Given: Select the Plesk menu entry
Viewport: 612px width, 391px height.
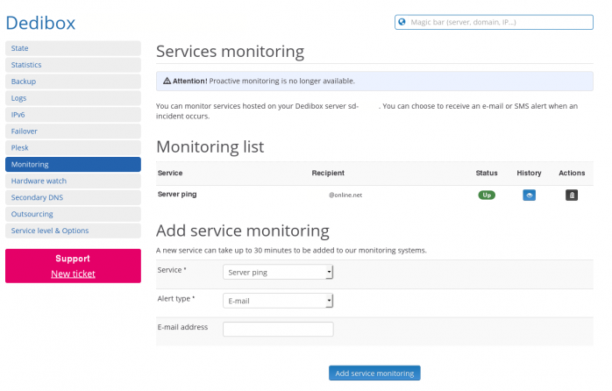Looking at the screenshot, I should pos(73,148).
